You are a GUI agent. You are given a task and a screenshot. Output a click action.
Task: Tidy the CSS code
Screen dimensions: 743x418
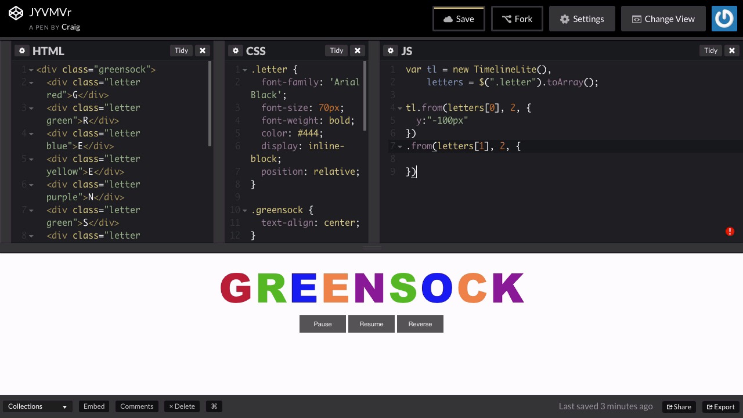(337, 51)
